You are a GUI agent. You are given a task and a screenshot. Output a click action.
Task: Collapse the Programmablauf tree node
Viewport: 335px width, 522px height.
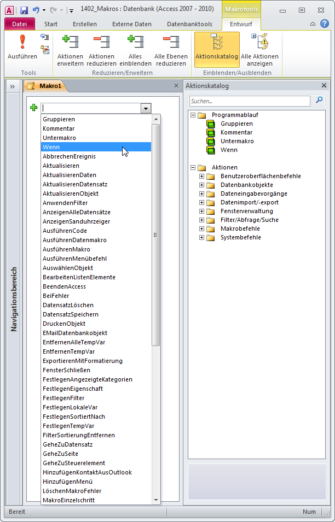click(x=193, y=115)
